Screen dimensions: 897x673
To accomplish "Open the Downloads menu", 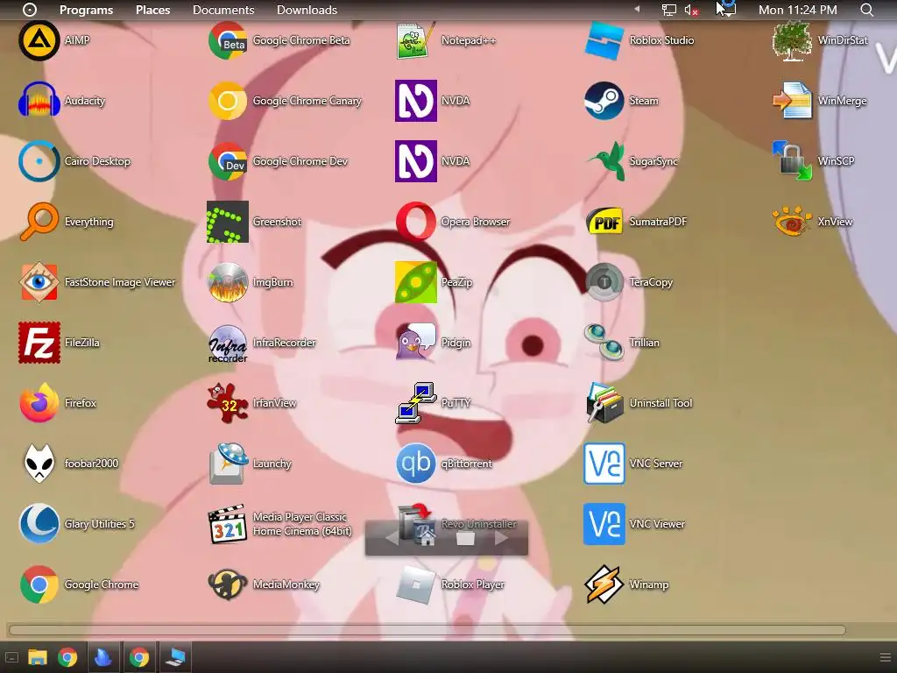I will tap(307, 10).
